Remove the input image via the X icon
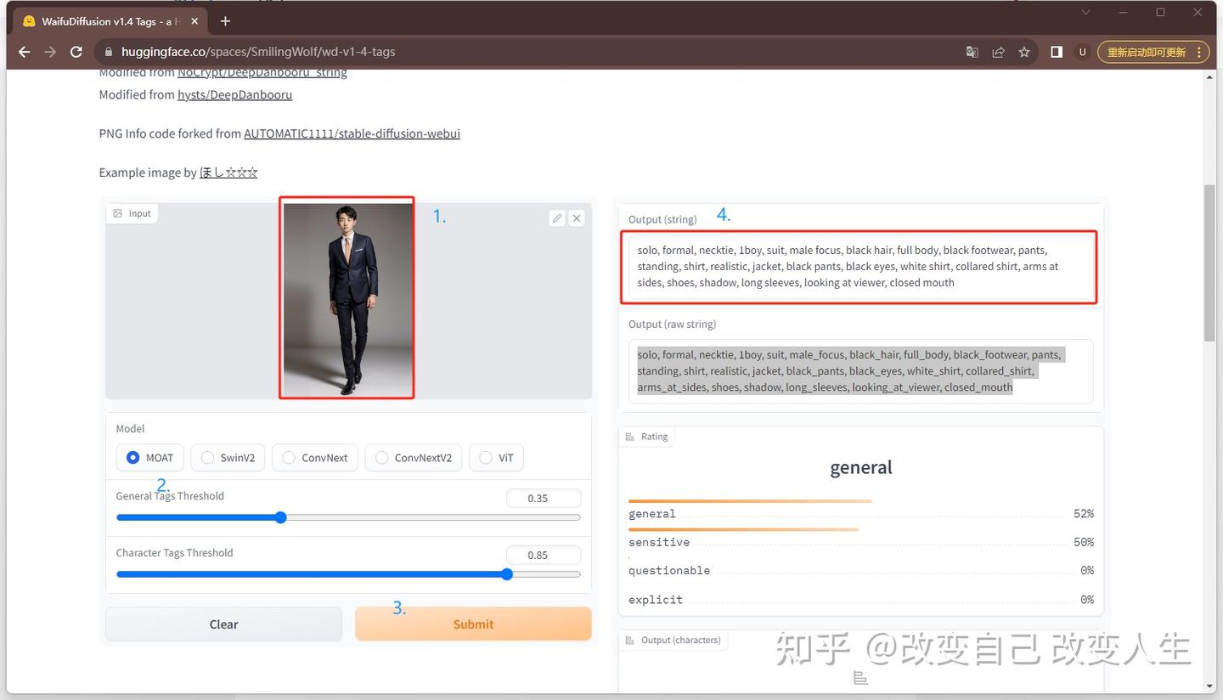This screenshot has height=700, width=1223. (x=577, y=218)
